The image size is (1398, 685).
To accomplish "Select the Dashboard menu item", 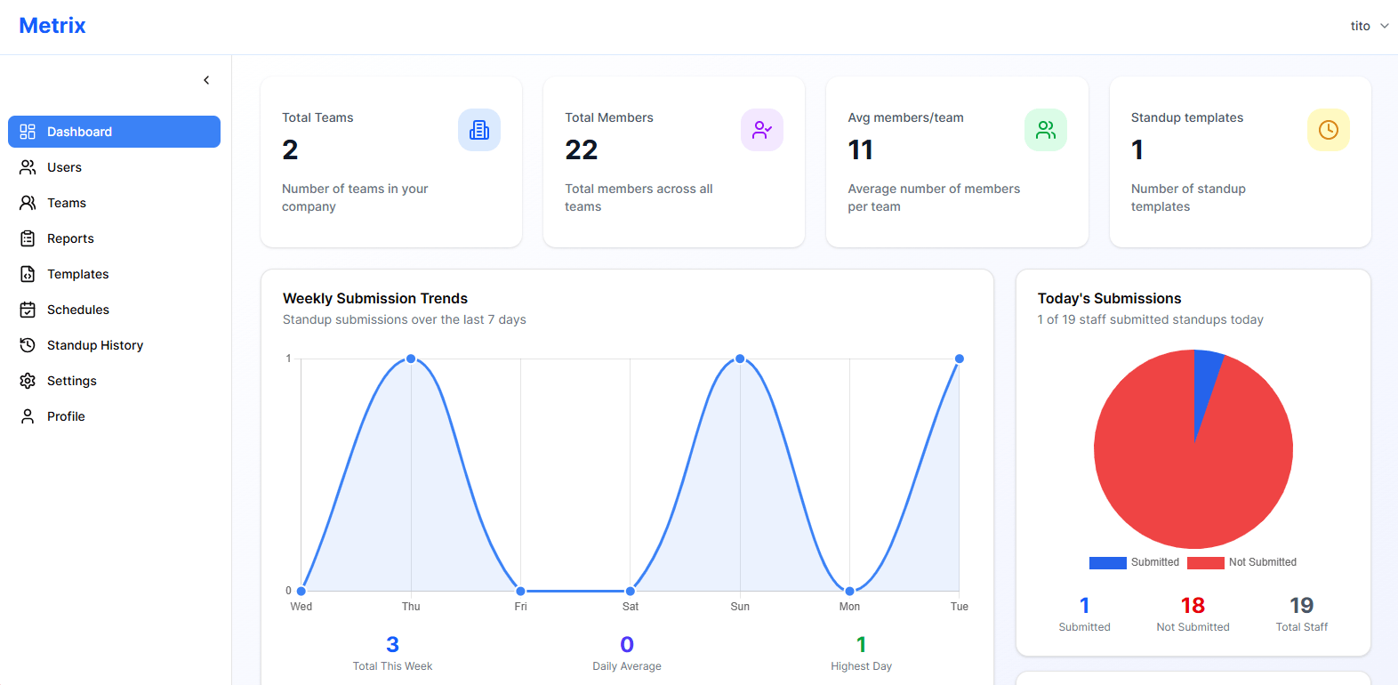I will coord(114,132).
